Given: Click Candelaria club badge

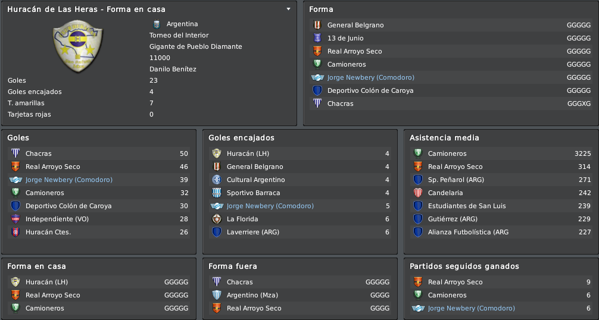Looking at the screenshot, I should point(418,193).
